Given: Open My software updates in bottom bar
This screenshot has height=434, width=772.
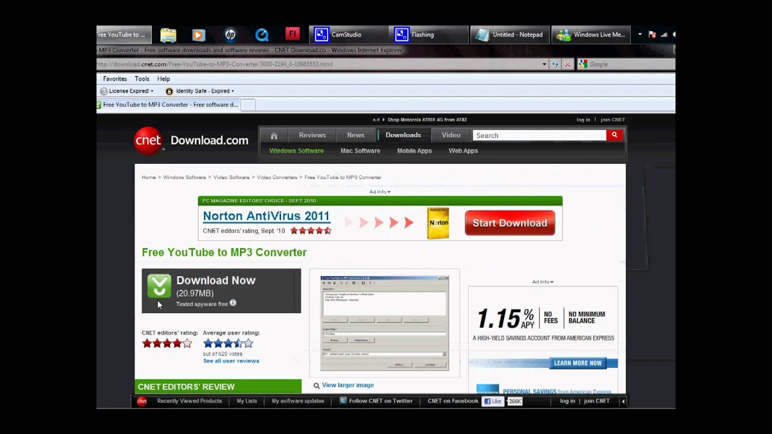Looking at the screenshot, I should point(298,401).
